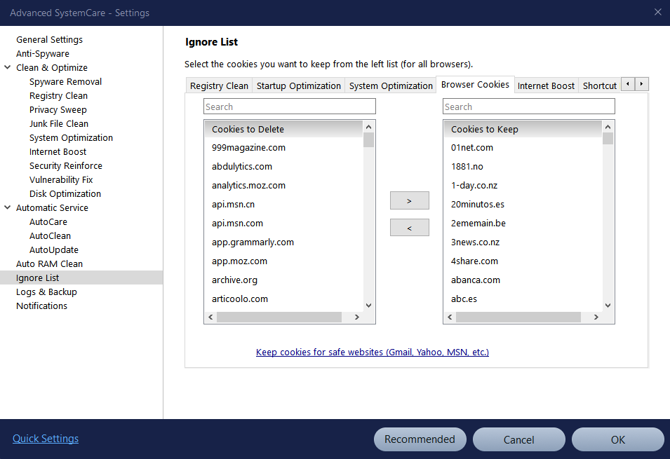
Task: Collapse the Clean & Optimize tree section
Action: pos(8,68)
